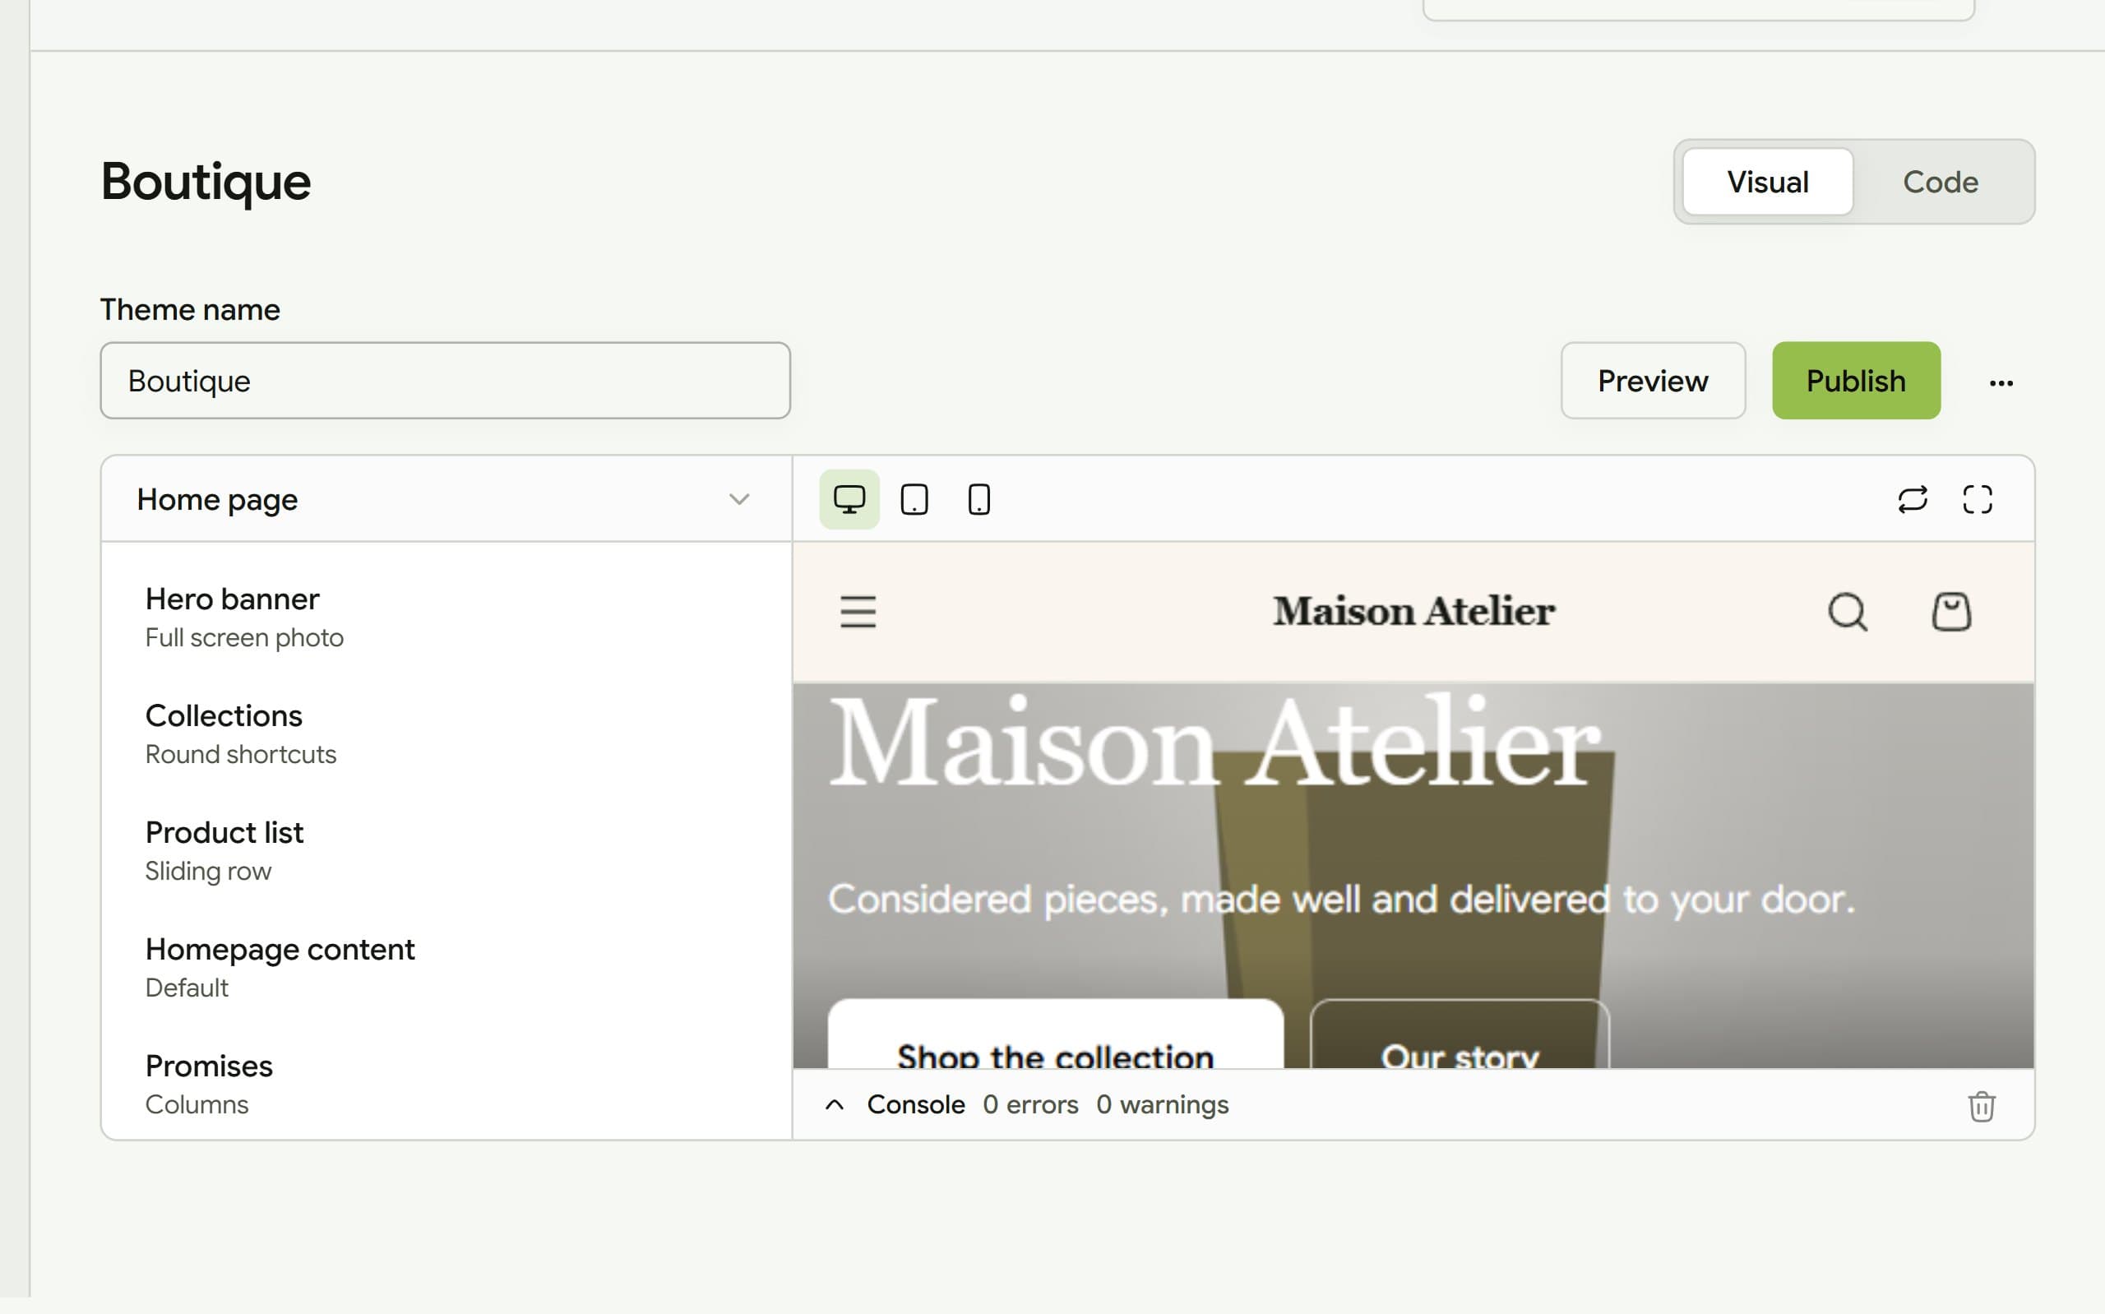Click the Console label
The image size is (2105, 1314).
916,1105
